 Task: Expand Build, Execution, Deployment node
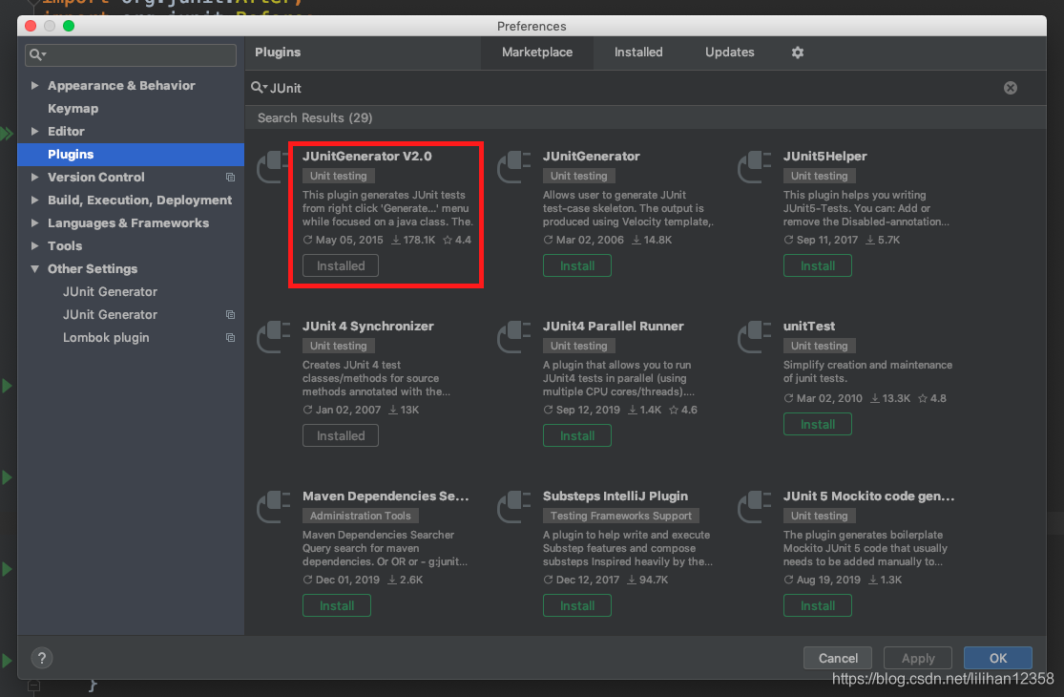[x=34, y=201]
